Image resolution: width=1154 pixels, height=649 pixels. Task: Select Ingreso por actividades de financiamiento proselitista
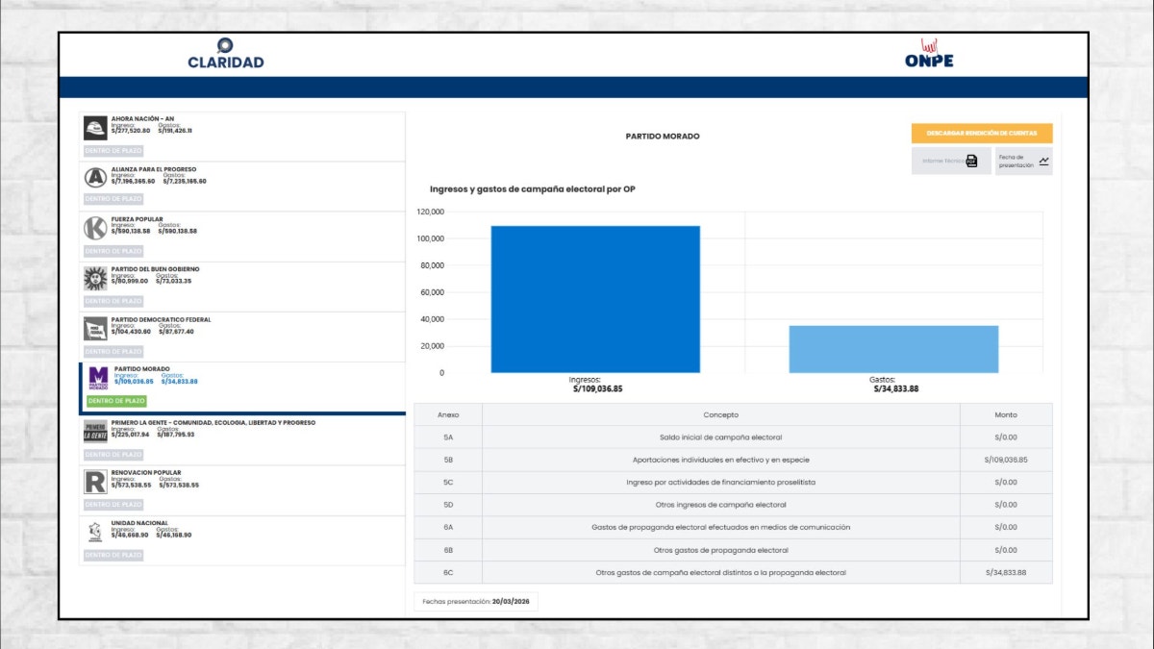[733, 482]
